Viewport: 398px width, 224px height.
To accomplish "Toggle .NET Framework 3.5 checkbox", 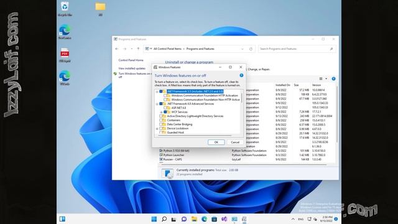I will (161, 91).
